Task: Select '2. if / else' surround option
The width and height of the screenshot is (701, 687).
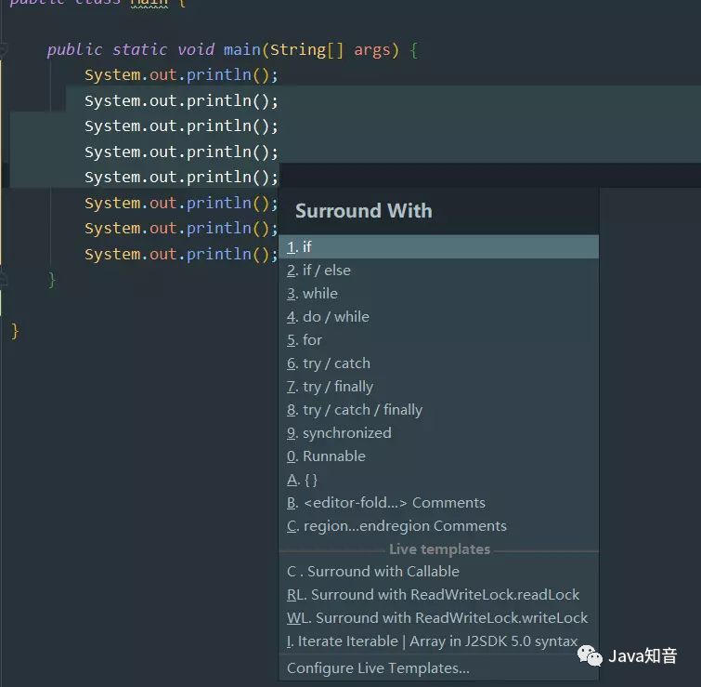Action: coord(438,270)
